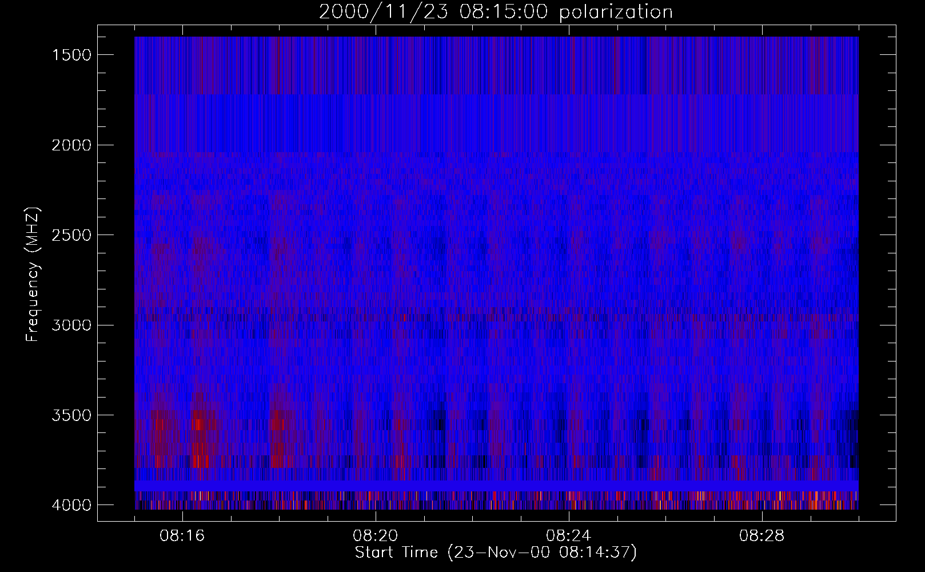Click the 'Frequency (MHZ)' y-axis label

33,274
